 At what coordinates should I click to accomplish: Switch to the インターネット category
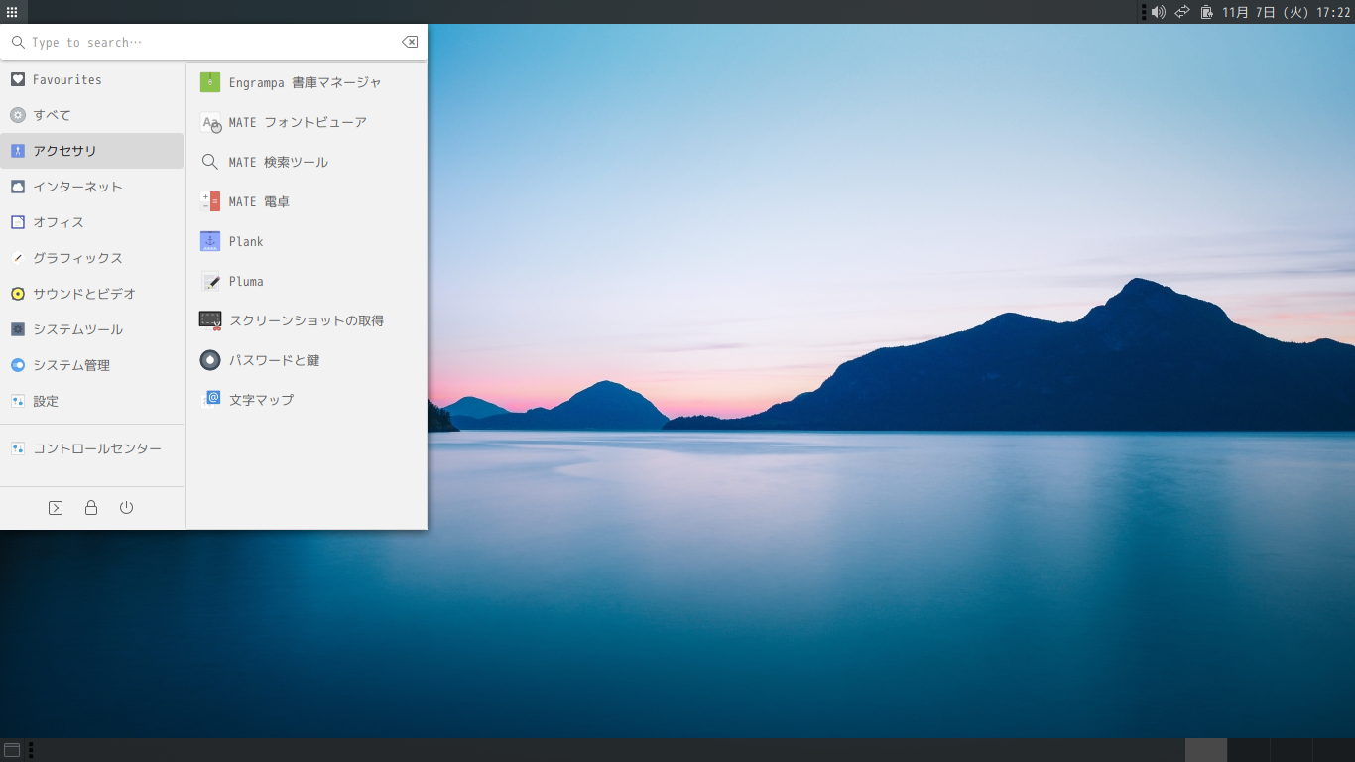pyautogui.click(x=76, y=186)
